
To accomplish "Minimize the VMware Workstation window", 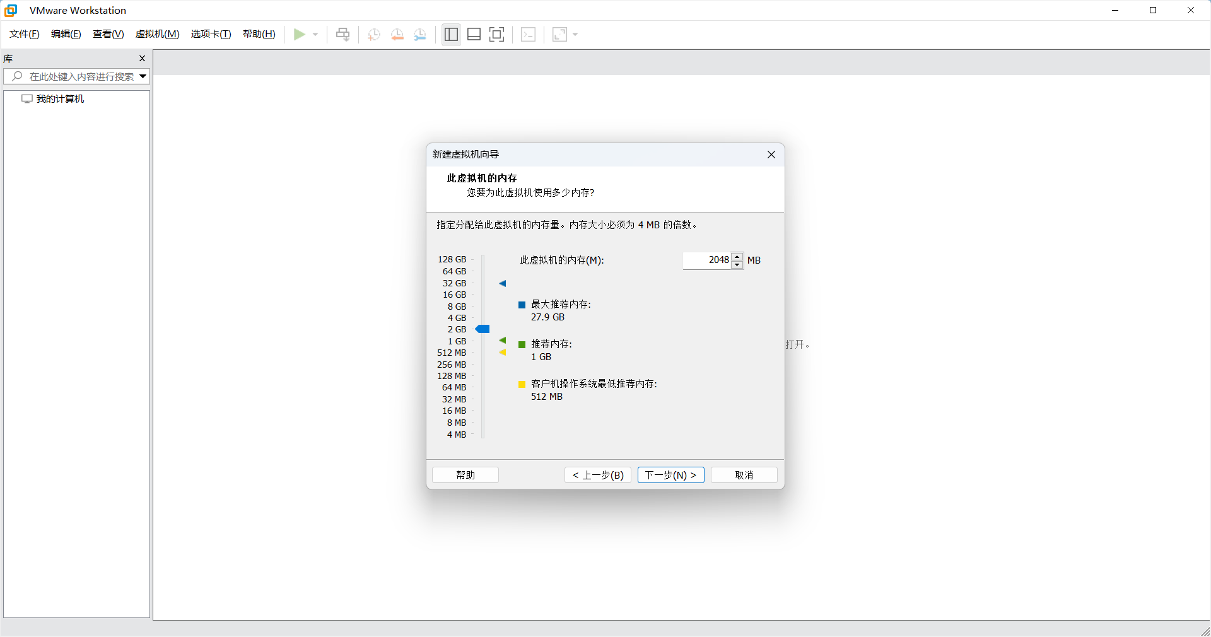I will pos(1115,10).
